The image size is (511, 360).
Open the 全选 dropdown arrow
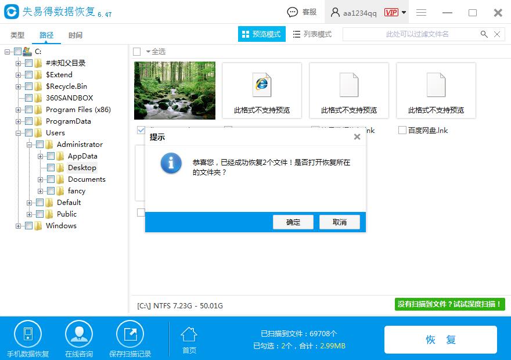pos(148,52)
